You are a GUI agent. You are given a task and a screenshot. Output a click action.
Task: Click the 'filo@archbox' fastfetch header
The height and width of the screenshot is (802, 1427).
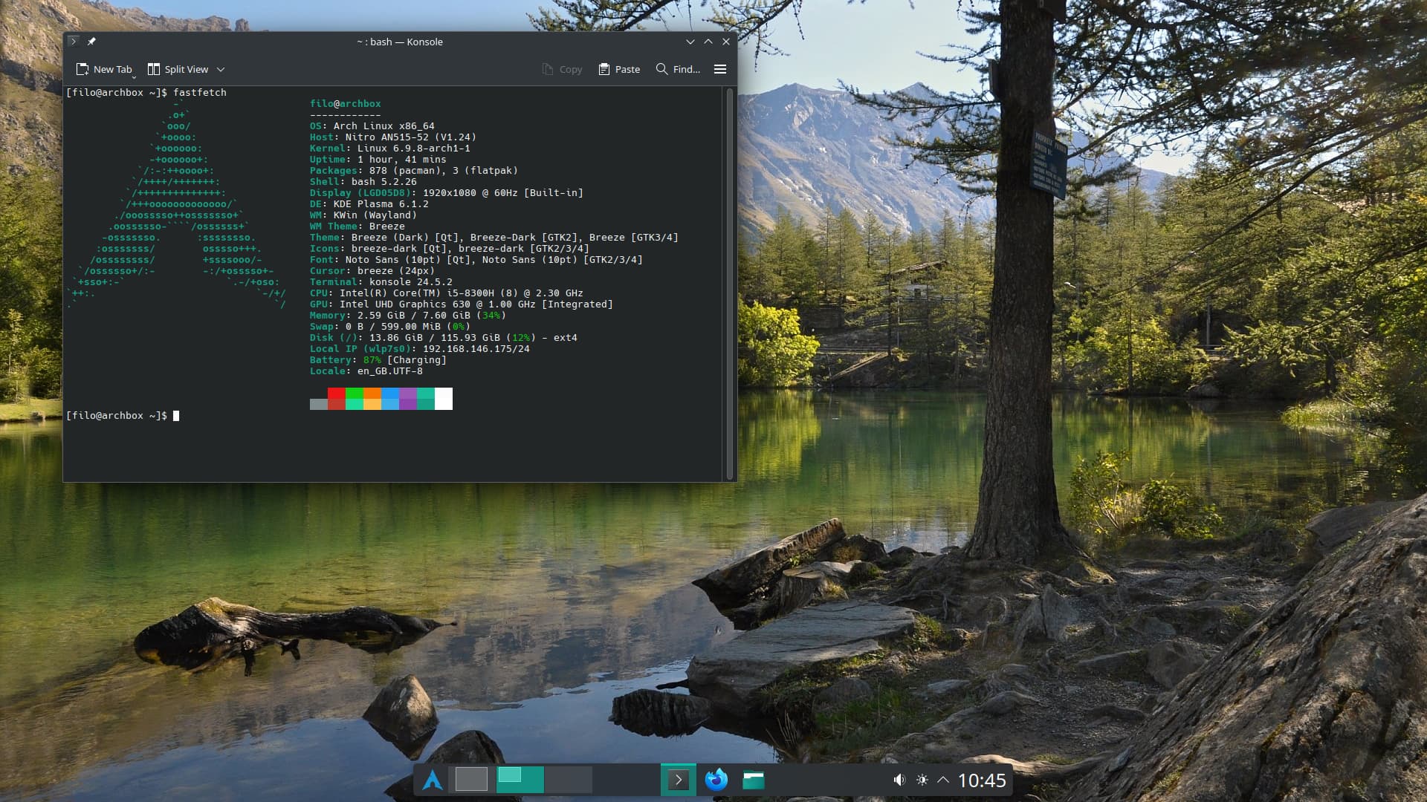(x=346, y=104)
